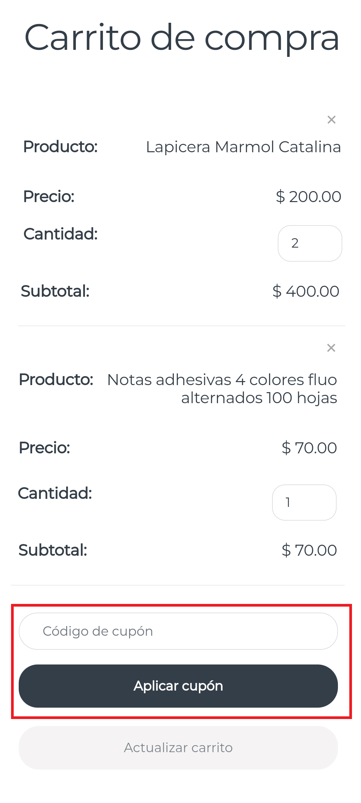Click Cantidad label for Notas adhesivas

55,493
